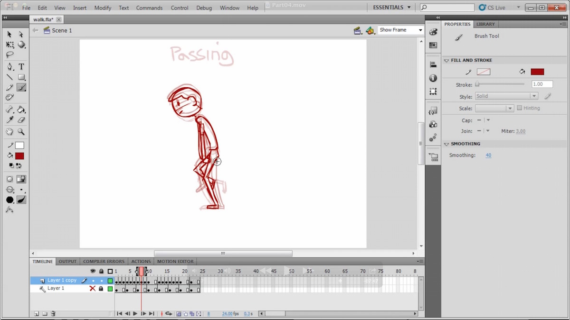
Task: Click the red fill color swatch in Properties
Action: tap(537, 72)
